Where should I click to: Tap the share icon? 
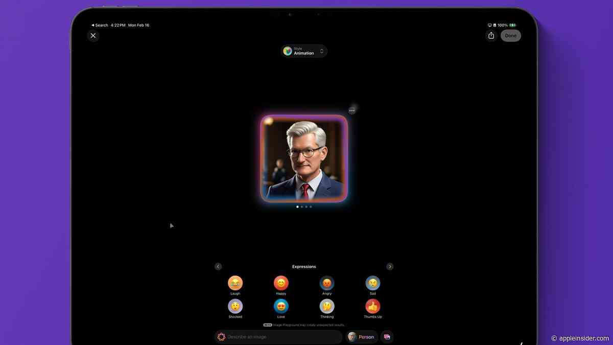coord(491,35)
